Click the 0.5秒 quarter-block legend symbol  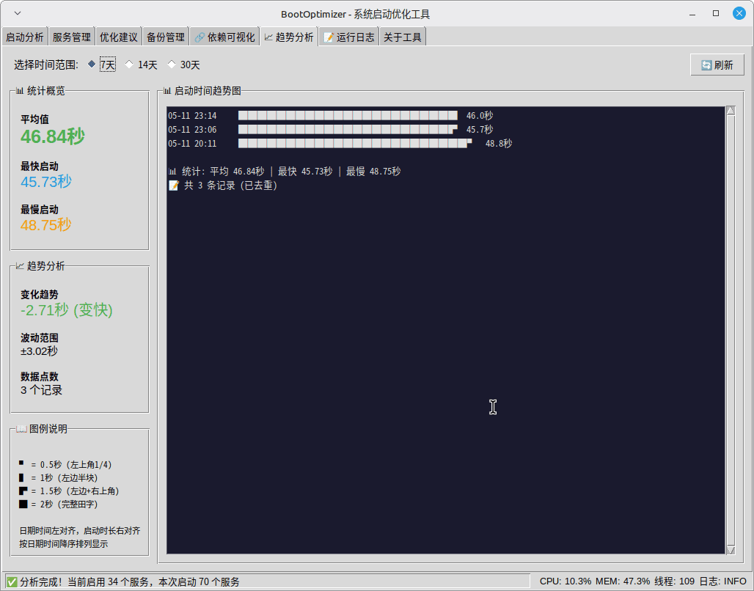[x=21, y=463]
